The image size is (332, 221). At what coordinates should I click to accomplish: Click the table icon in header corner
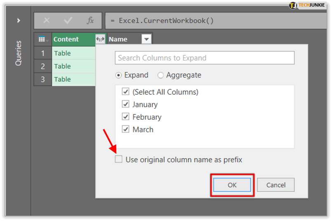42,39
